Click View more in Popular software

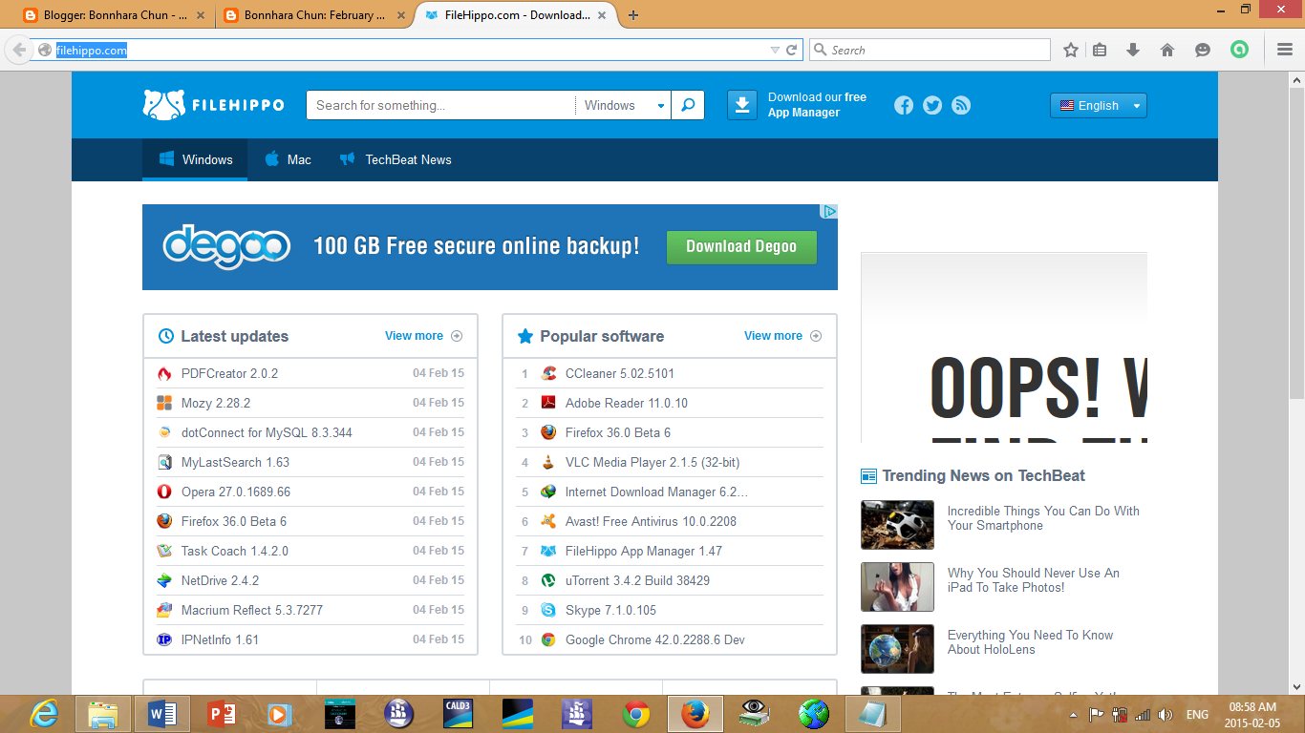point(782,336)
